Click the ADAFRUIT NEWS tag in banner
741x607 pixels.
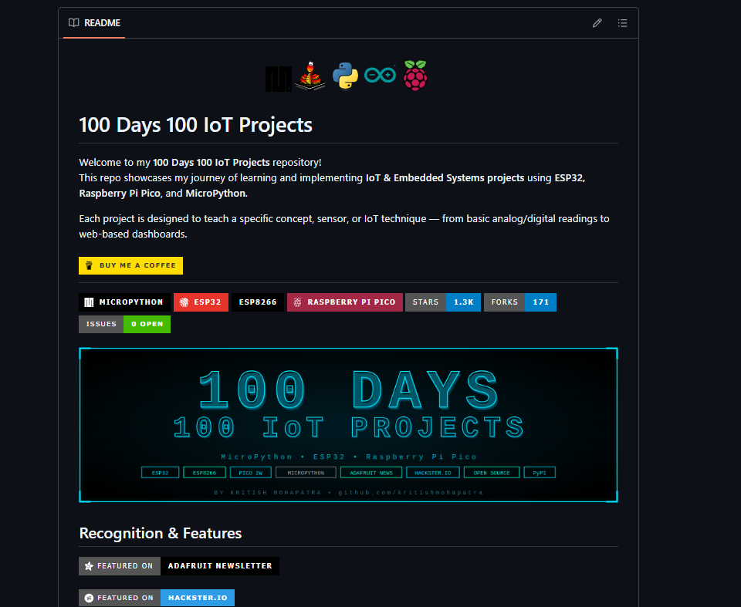pos(371,473)
